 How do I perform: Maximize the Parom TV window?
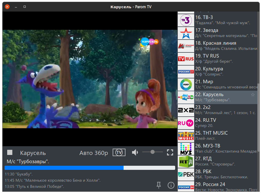pos(25,7)
